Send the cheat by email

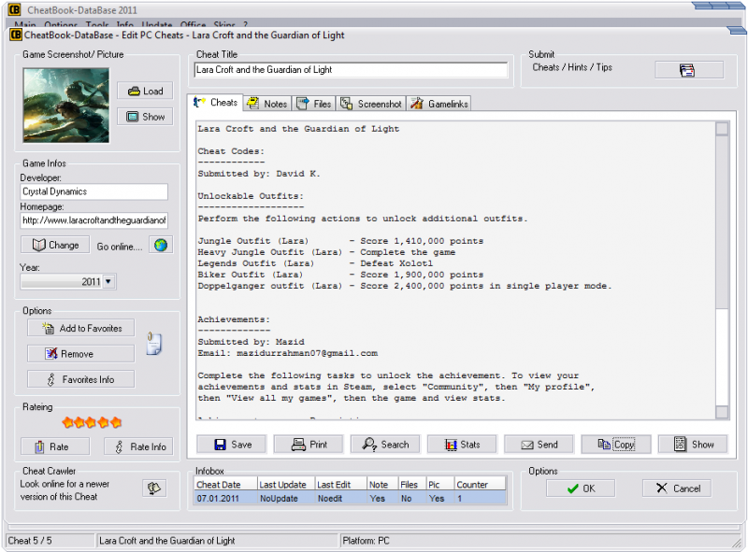click(539, 445)
